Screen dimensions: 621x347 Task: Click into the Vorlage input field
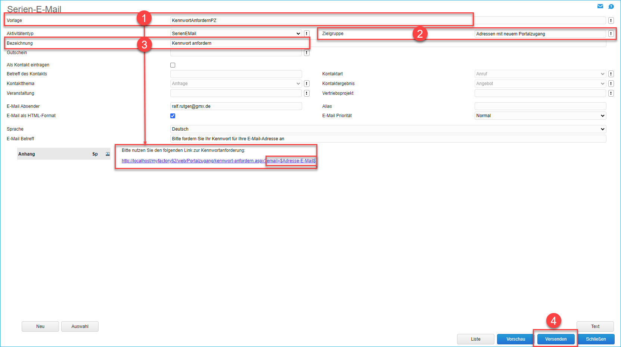(x=388, y=21)
